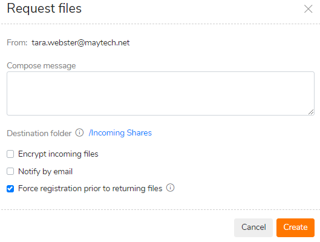Click the Cancel button
Image resolution: width=320 pixels, height=242 pixels.
(x=253, y=227)
